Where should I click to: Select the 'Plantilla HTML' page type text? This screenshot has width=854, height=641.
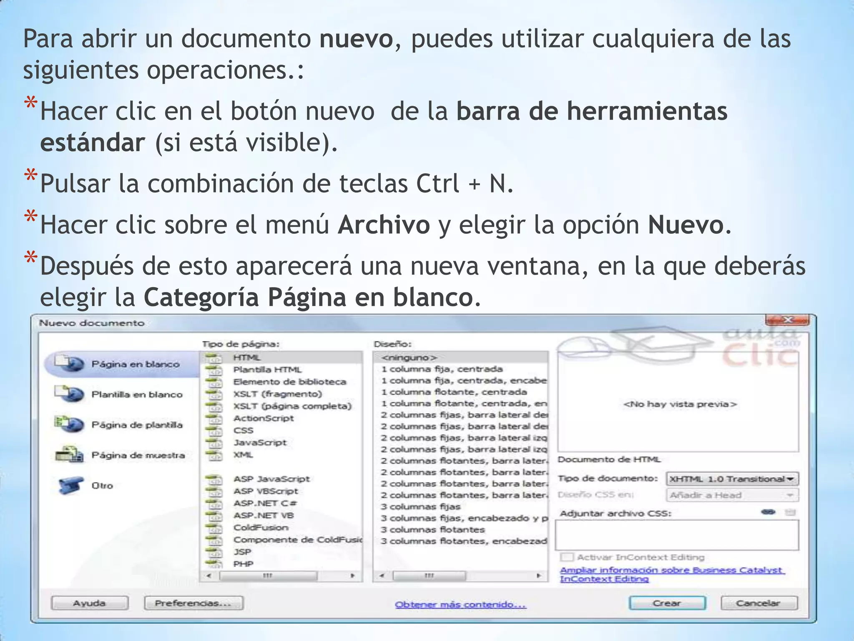click(267, 370)
